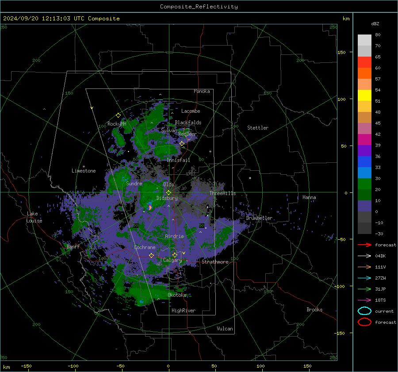Click the magenta 18TS arrow legend icon
This screenshot has height=372, width=398.
tap(364, 300)
